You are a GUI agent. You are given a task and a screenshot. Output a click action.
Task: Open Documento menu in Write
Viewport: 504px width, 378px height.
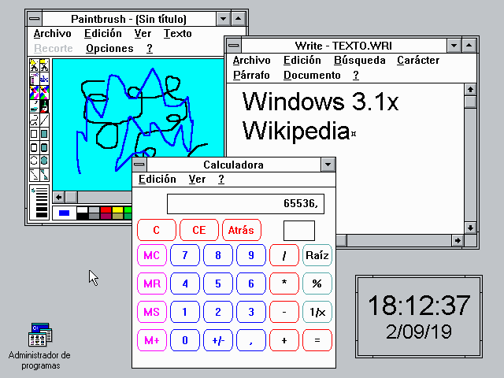(312, 75)
